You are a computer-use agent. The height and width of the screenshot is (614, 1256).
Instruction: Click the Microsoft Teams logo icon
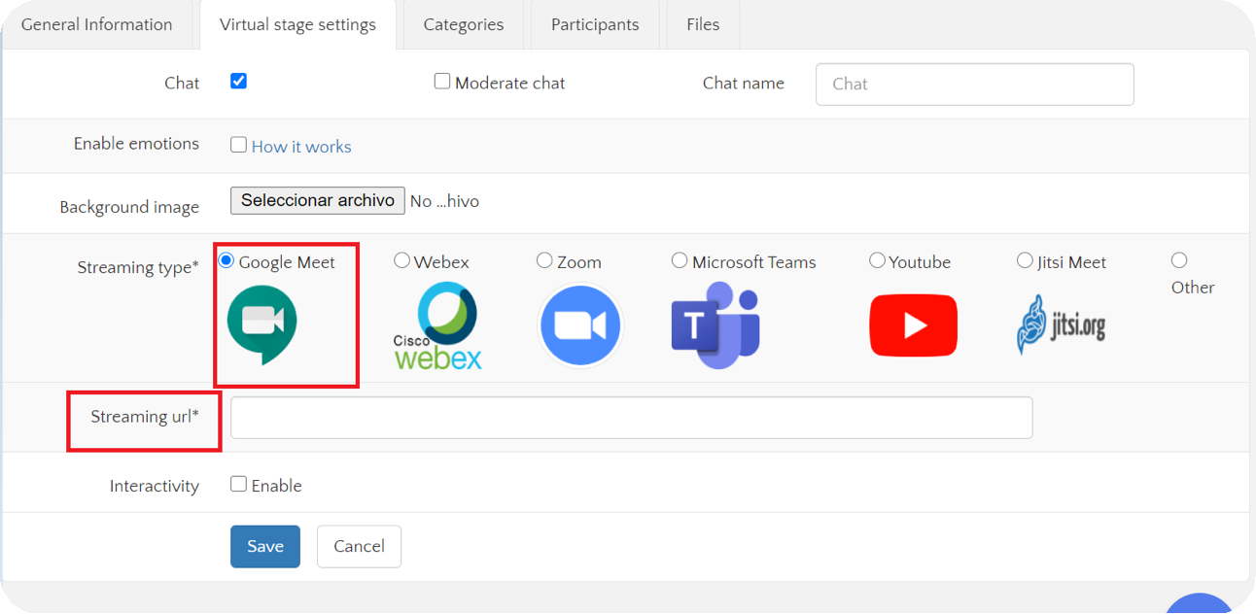point(715,325)
